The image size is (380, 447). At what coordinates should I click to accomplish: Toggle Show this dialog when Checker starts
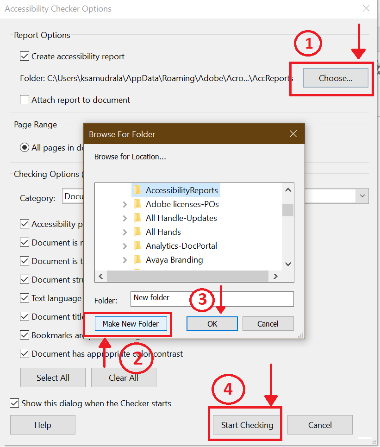click(x=14, y=403)
